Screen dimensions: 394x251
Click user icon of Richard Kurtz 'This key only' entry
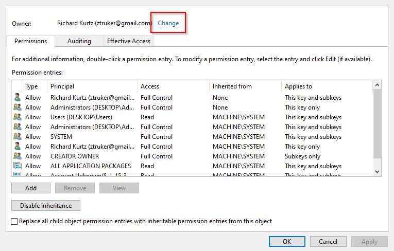point(18,147)
